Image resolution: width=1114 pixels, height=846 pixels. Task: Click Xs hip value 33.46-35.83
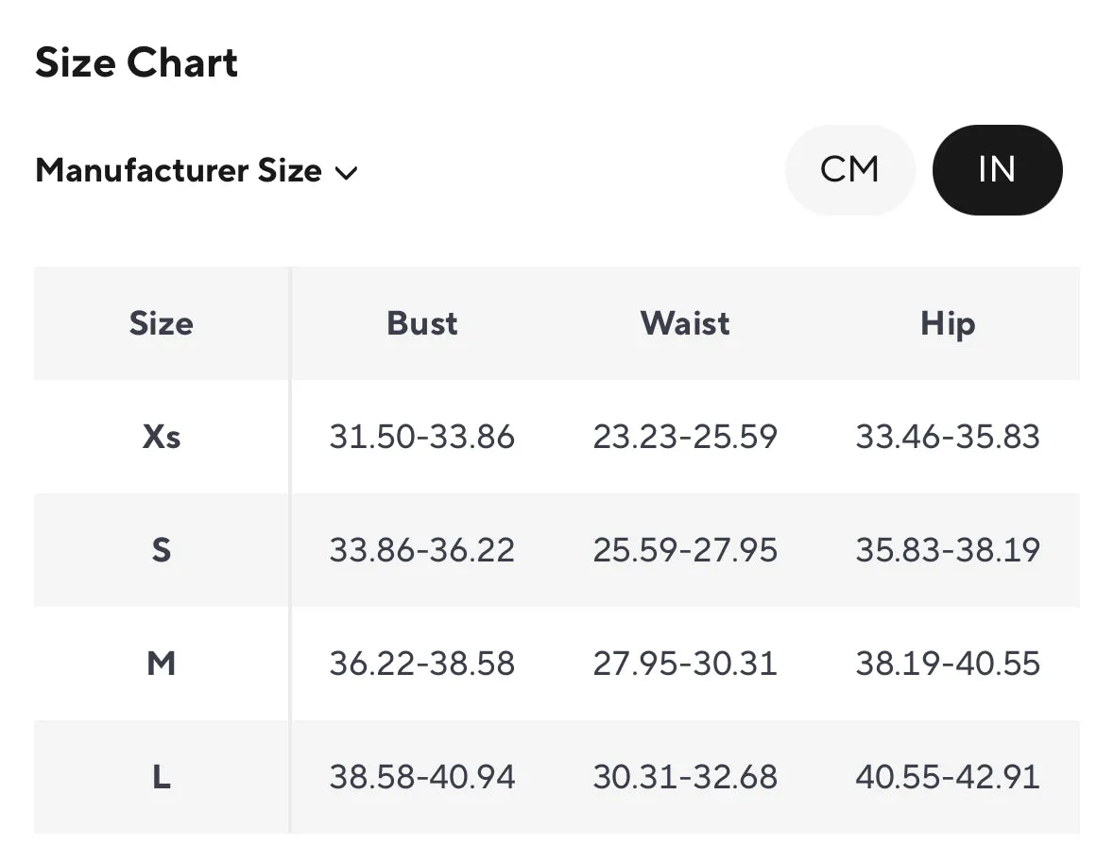tap(948, 437)
